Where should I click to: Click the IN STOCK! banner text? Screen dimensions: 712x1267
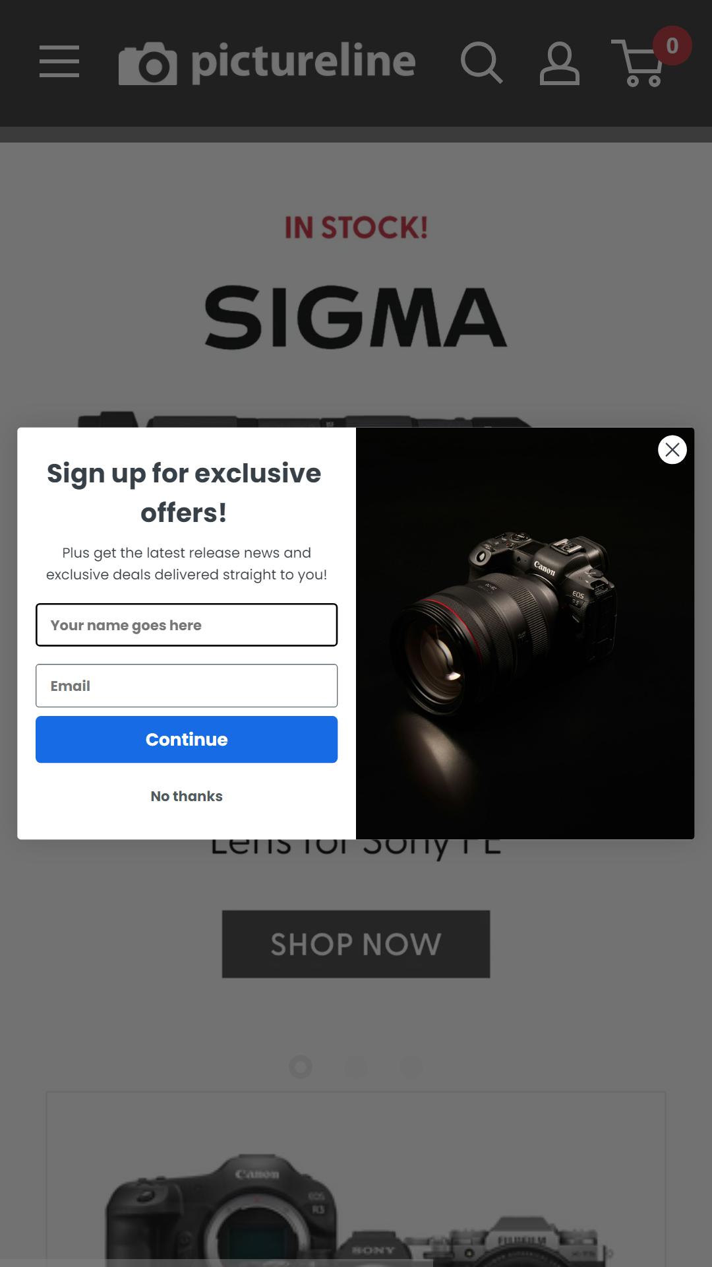point(356,228)
